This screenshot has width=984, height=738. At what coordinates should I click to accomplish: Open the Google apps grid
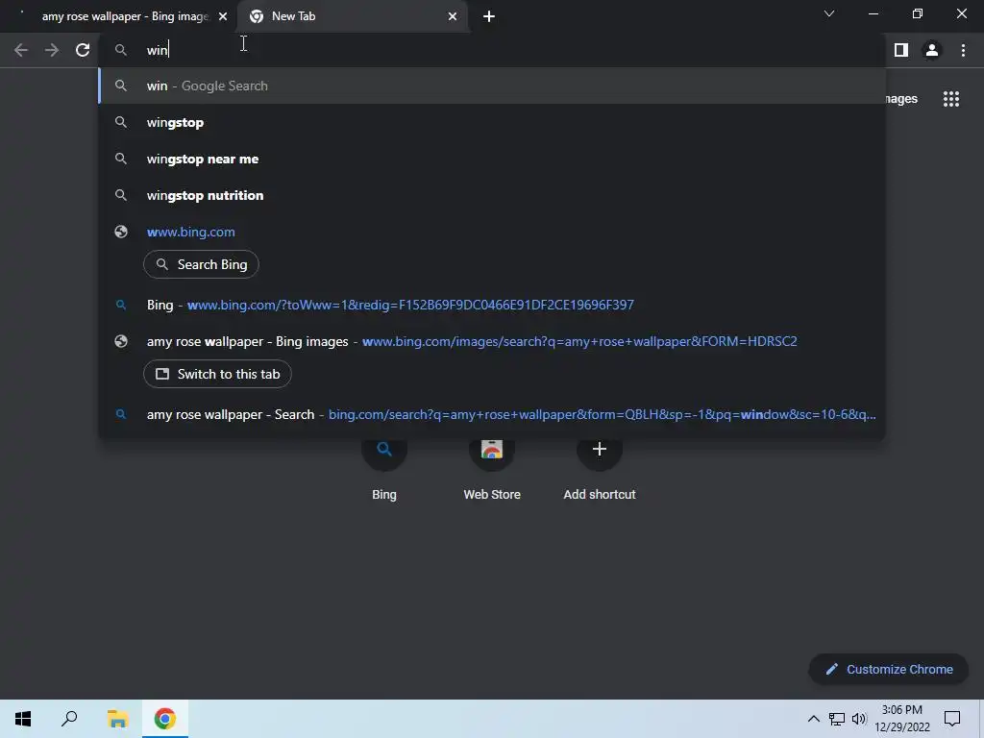pyautogui.click(x=951, y=99)
